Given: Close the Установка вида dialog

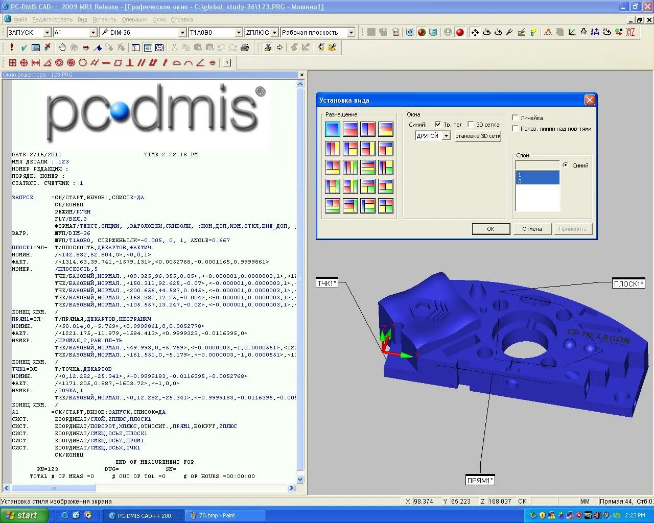Looking at the screenshot, I should tap(590, 100).
